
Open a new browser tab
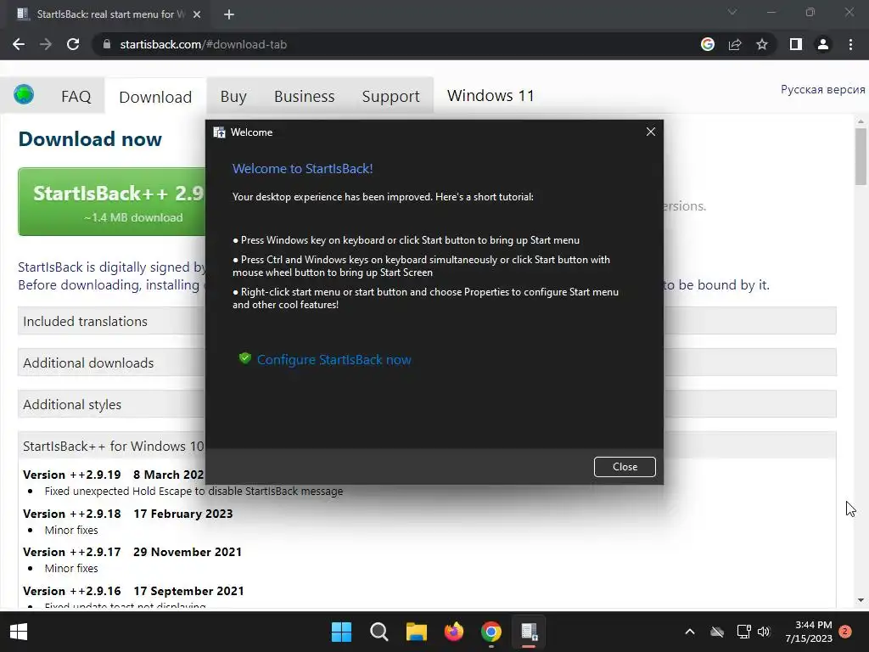[229, 14]
